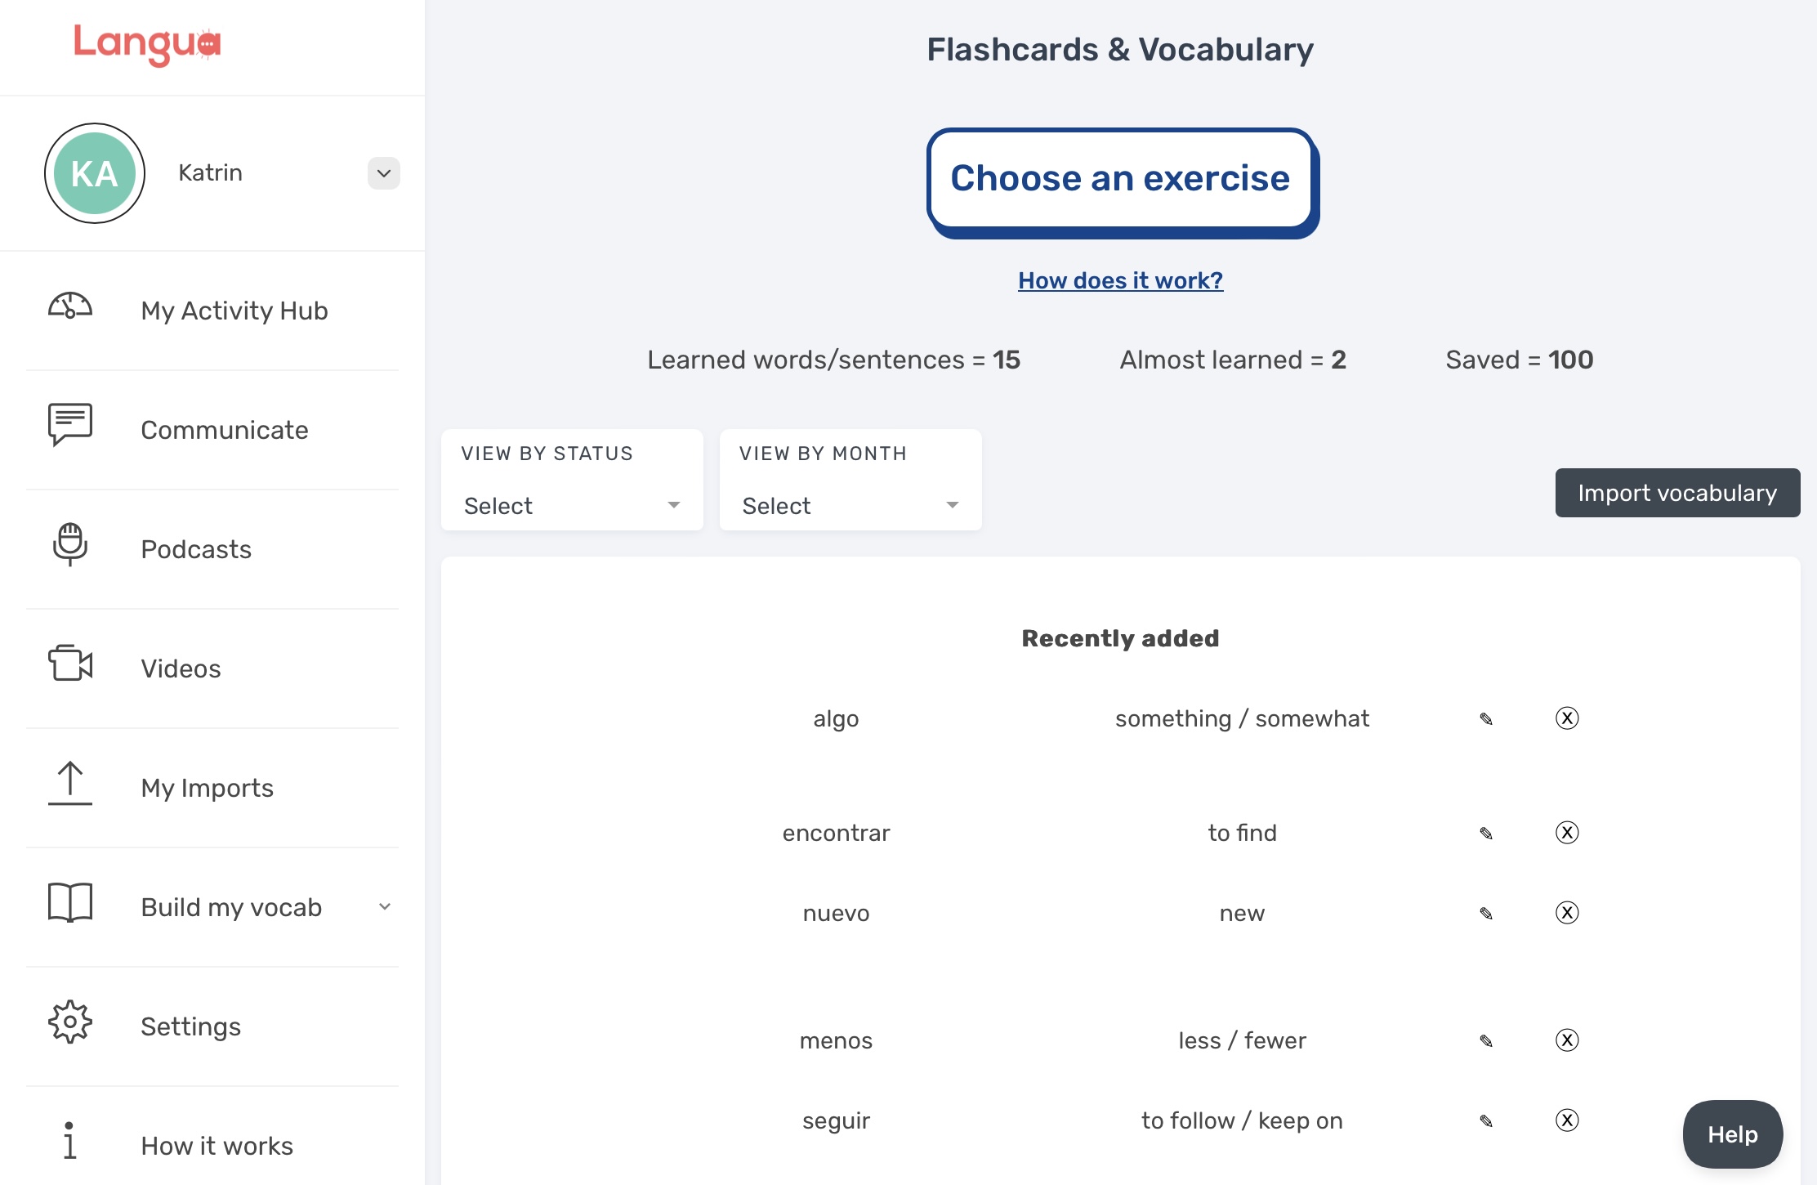Click the bookmark icon for 'encontrar'
This screenshot has height=1185, width=1817.
(x=1484, y=833)
